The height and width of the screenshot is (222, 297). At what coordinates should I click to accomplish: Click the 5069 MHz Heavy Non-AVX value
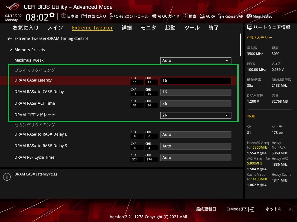click(280, 153)
